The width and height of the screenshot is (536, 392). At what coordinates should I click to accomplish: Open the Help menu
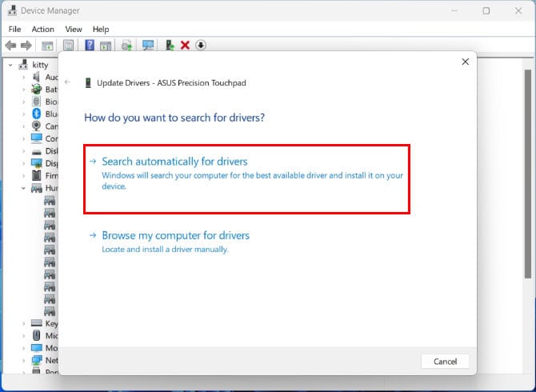(x=101, y=30)
